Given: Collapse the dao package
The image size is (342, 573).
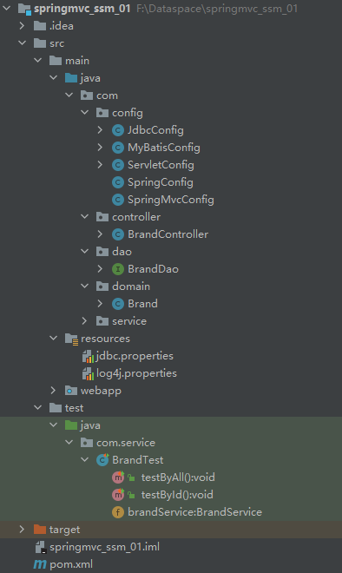Looking at the screenshot, I should click(x=85, y=251).
